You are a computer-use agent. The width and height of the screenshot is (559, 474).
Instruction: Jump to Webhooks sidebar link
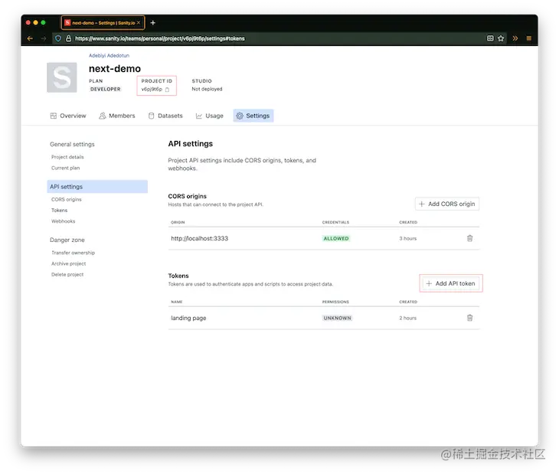click(x=63, y=221)
